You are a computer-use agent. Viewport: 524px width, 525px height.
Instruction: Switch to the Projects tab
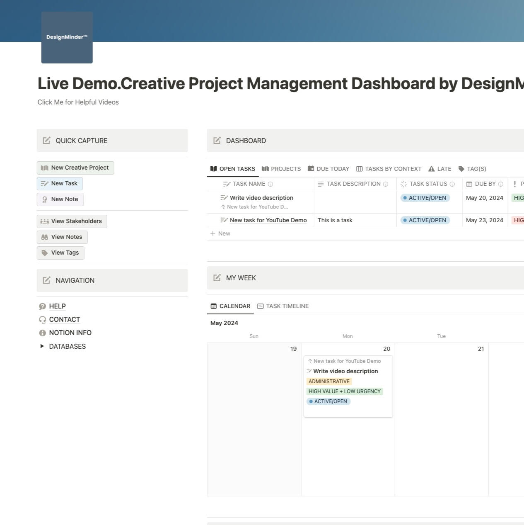coord(281,169)
